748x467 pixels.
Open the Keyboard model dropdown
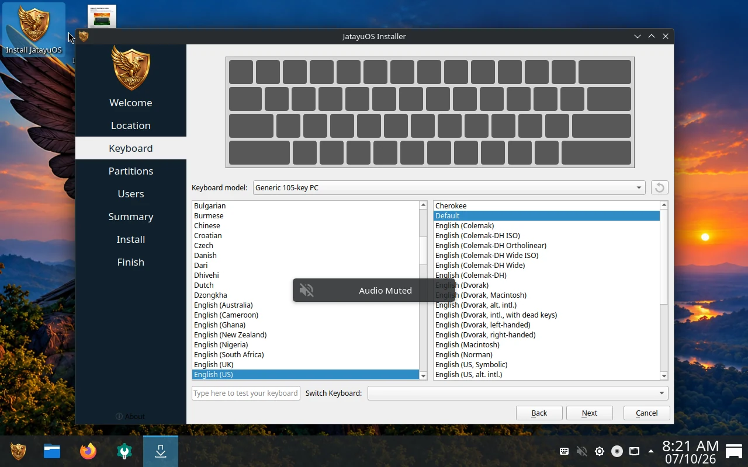coord(449,187)
